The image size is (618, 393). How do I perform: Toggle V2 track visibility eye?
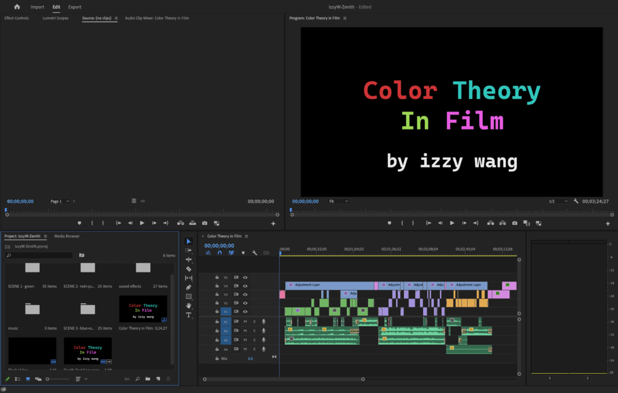coord(245,303)
